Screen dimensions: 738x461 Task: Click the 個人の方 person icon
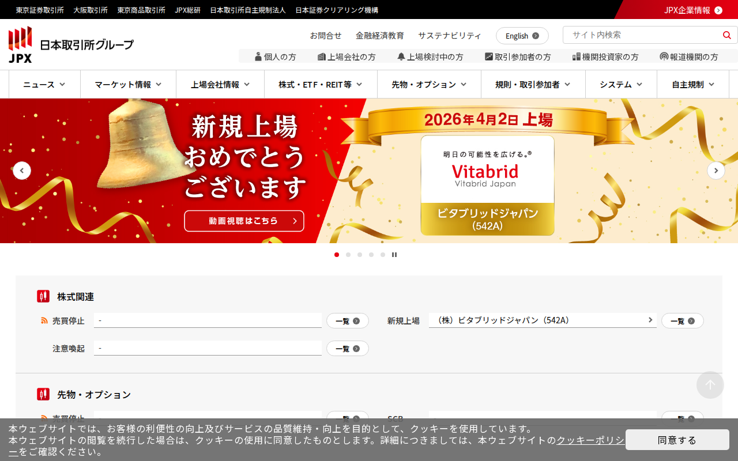(x=258, y=56)
